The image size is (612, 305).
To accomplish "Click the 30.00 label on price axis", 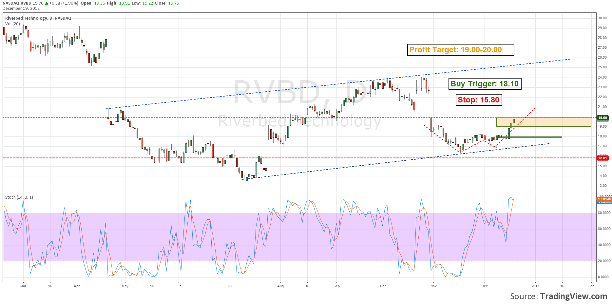I will tap(602, 18).
